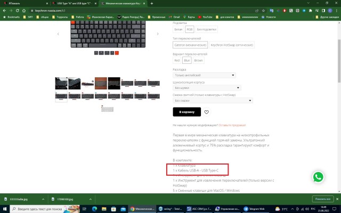Select the first dark variant swatch under image
341x213 pixels.
coord(96,53)
